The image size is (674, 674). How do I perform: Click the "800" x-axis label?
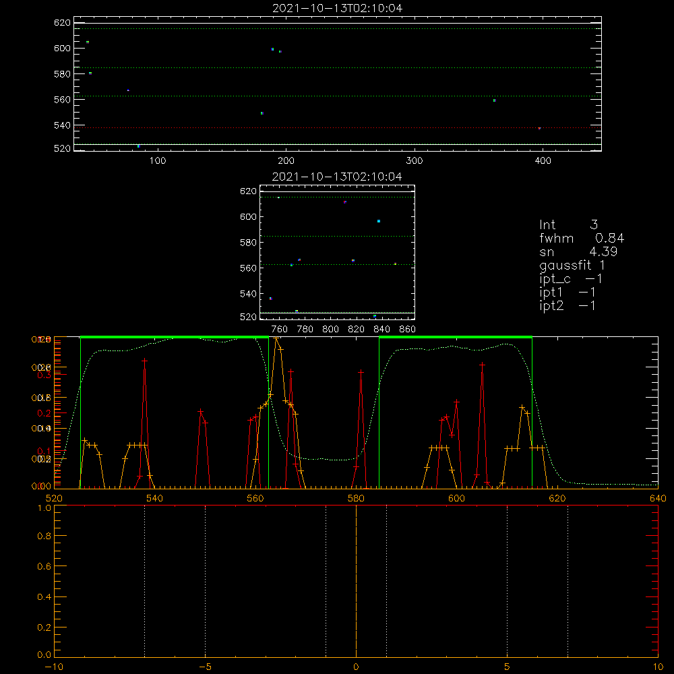point(330,330)
